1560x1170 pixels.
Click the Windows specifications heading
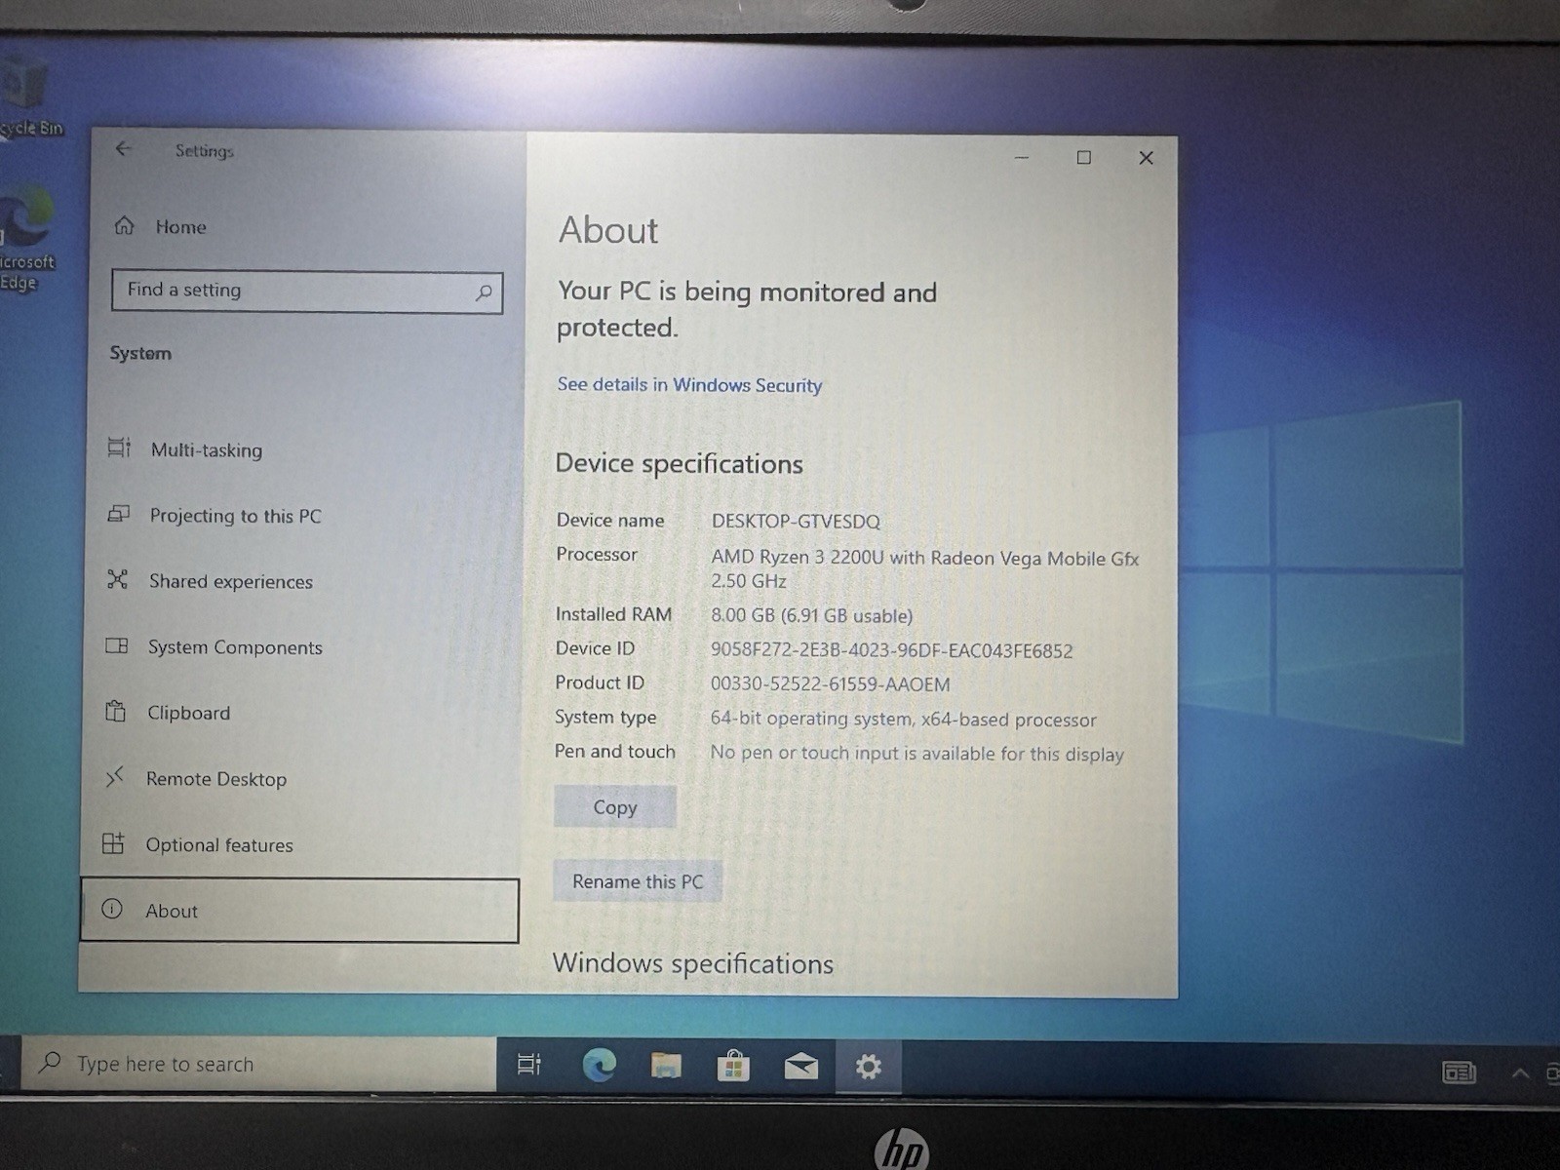[693, 964]
